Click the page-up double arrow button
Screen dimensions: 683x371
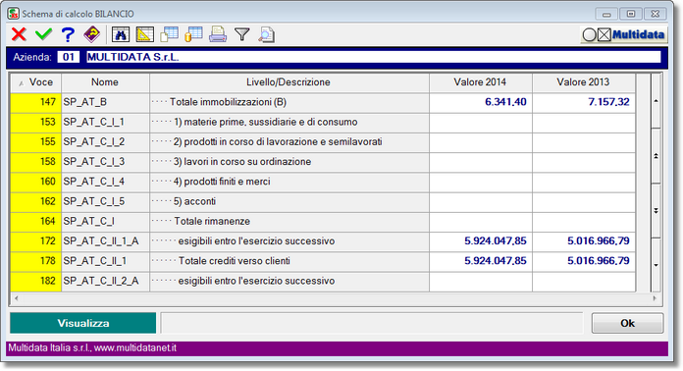coord(656,156)
